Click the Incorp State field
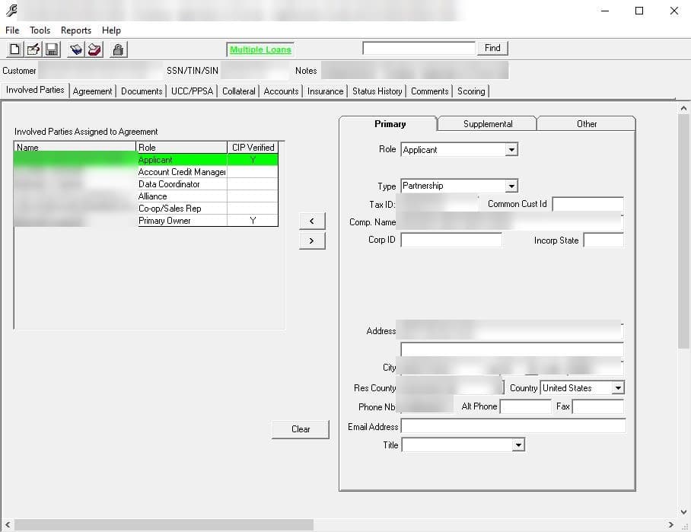The width and height of the screenshot is (691, 532). point(603,241)
